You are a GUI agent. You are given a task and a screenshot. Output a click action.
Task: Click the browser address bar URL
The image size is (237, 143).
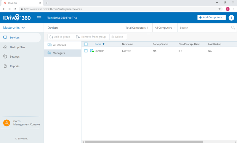click(x=53, y=9)
